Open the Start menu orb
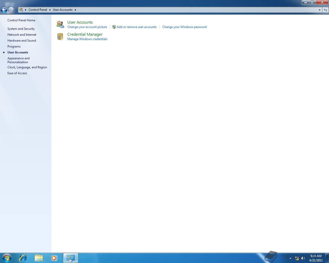Viewport: 329px width, 263px height. 7,258
